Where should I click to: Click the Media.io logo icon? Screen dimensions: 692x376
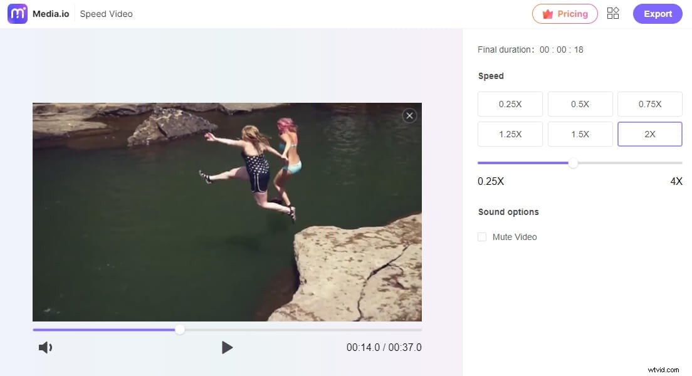[17, 13]
